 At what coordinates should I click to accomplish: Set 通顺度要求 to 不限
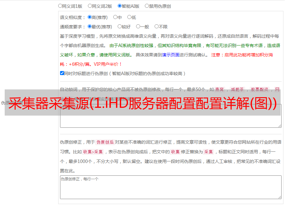point(156,26)
